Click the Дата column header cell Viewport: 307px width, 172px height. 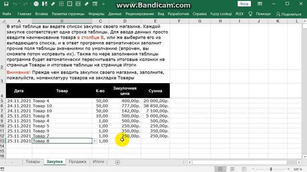(19, 91)
